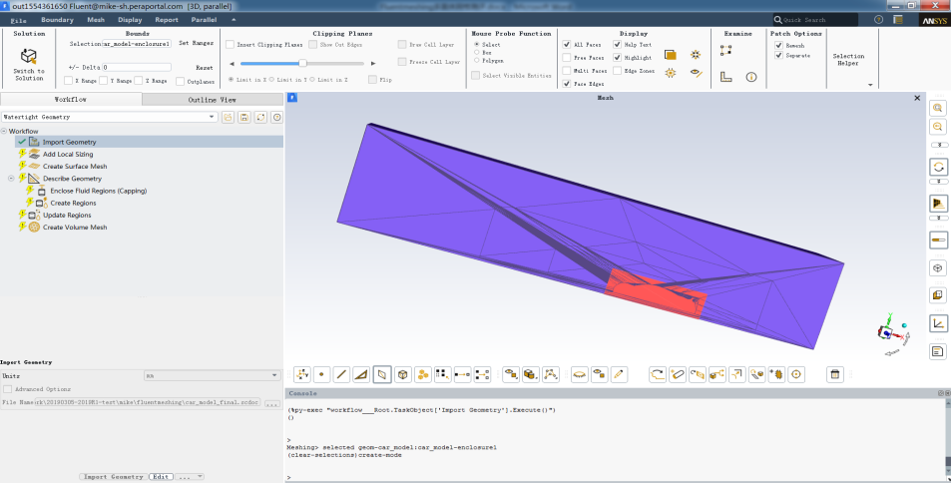
Task: Enable Insert Clipping Planes checkbox
Action: tap(230, 44)
